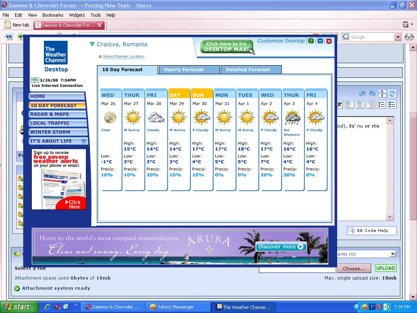This screenshot has width=417, height=313.
Task: Switch to the Hourly Forecast tab
Action: 189,69
